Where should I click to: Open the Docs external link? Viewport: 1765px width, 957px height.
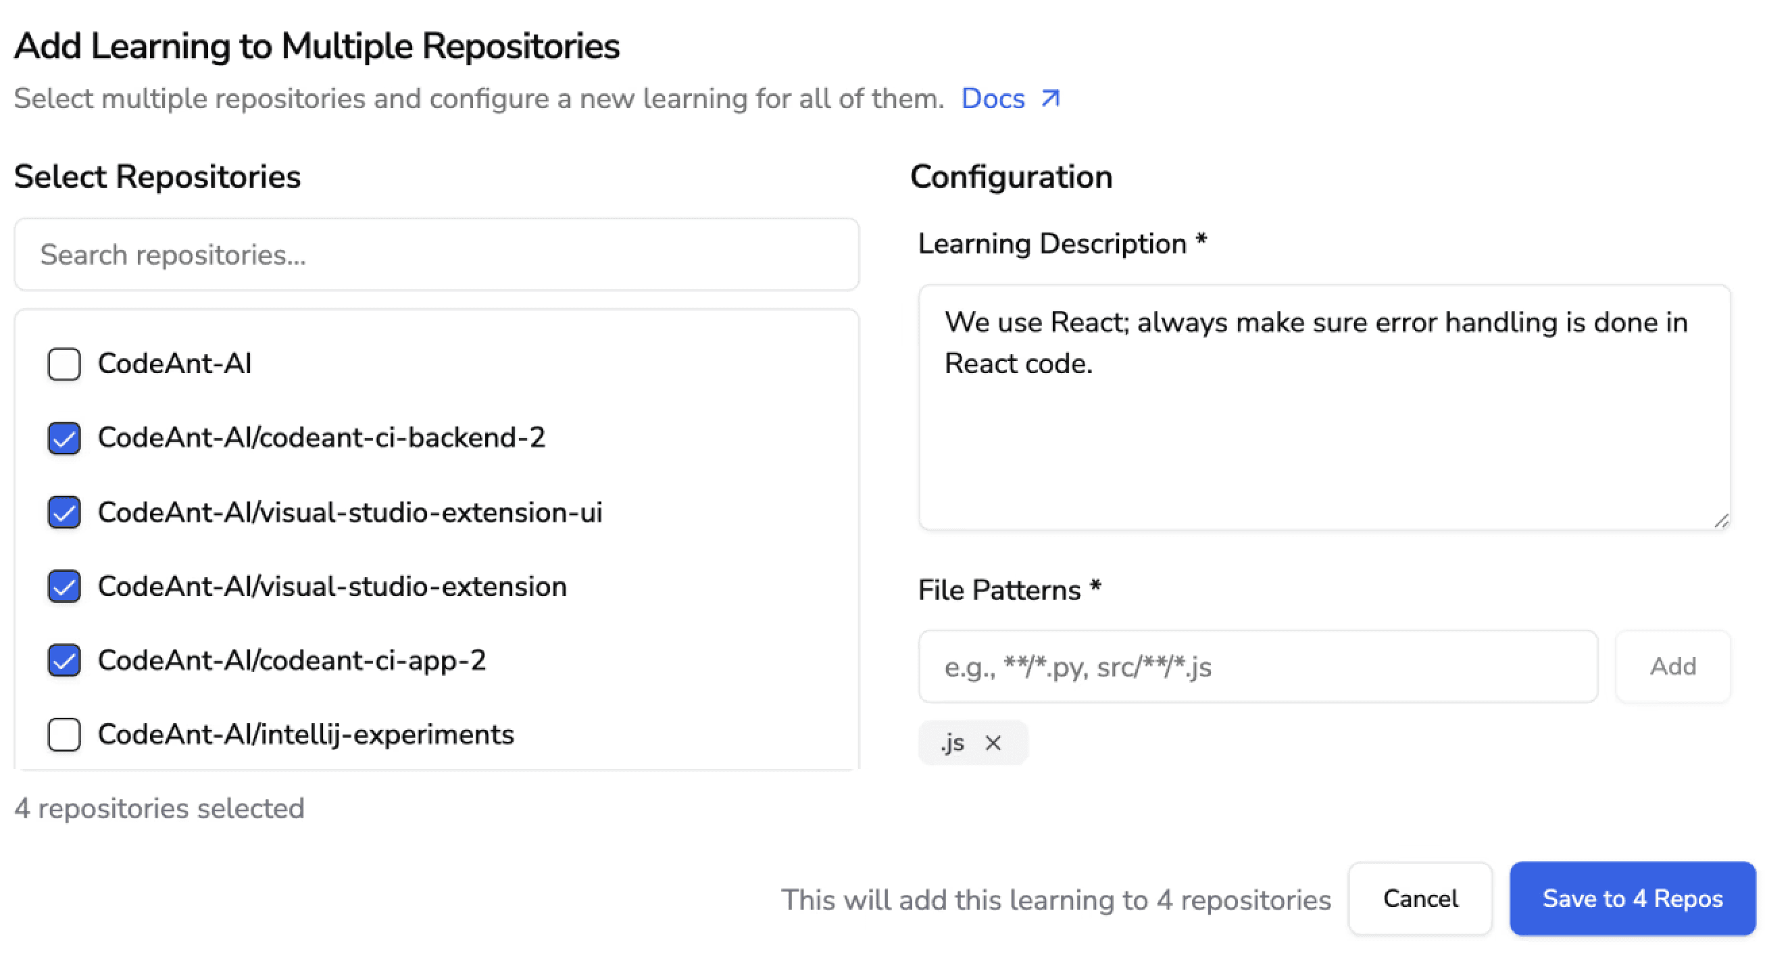992,99
